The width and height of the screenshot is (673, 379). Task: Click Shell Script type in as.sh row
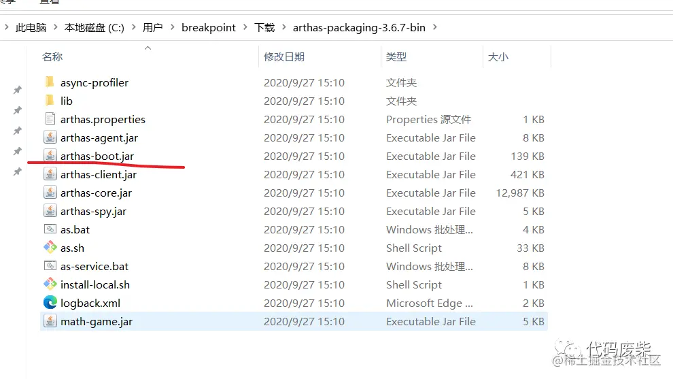click(414, 248)
